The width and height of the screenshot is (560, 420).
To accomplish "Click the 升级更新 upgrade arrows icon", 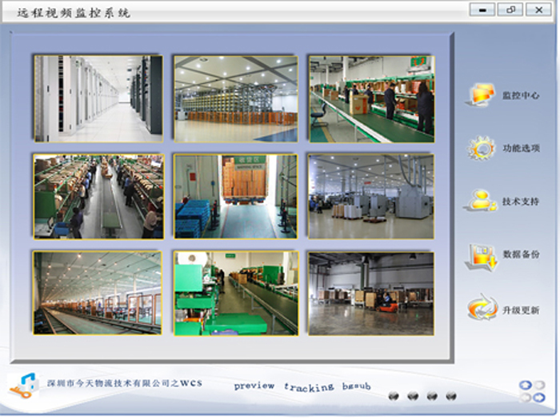I will [x=481, y=310].
